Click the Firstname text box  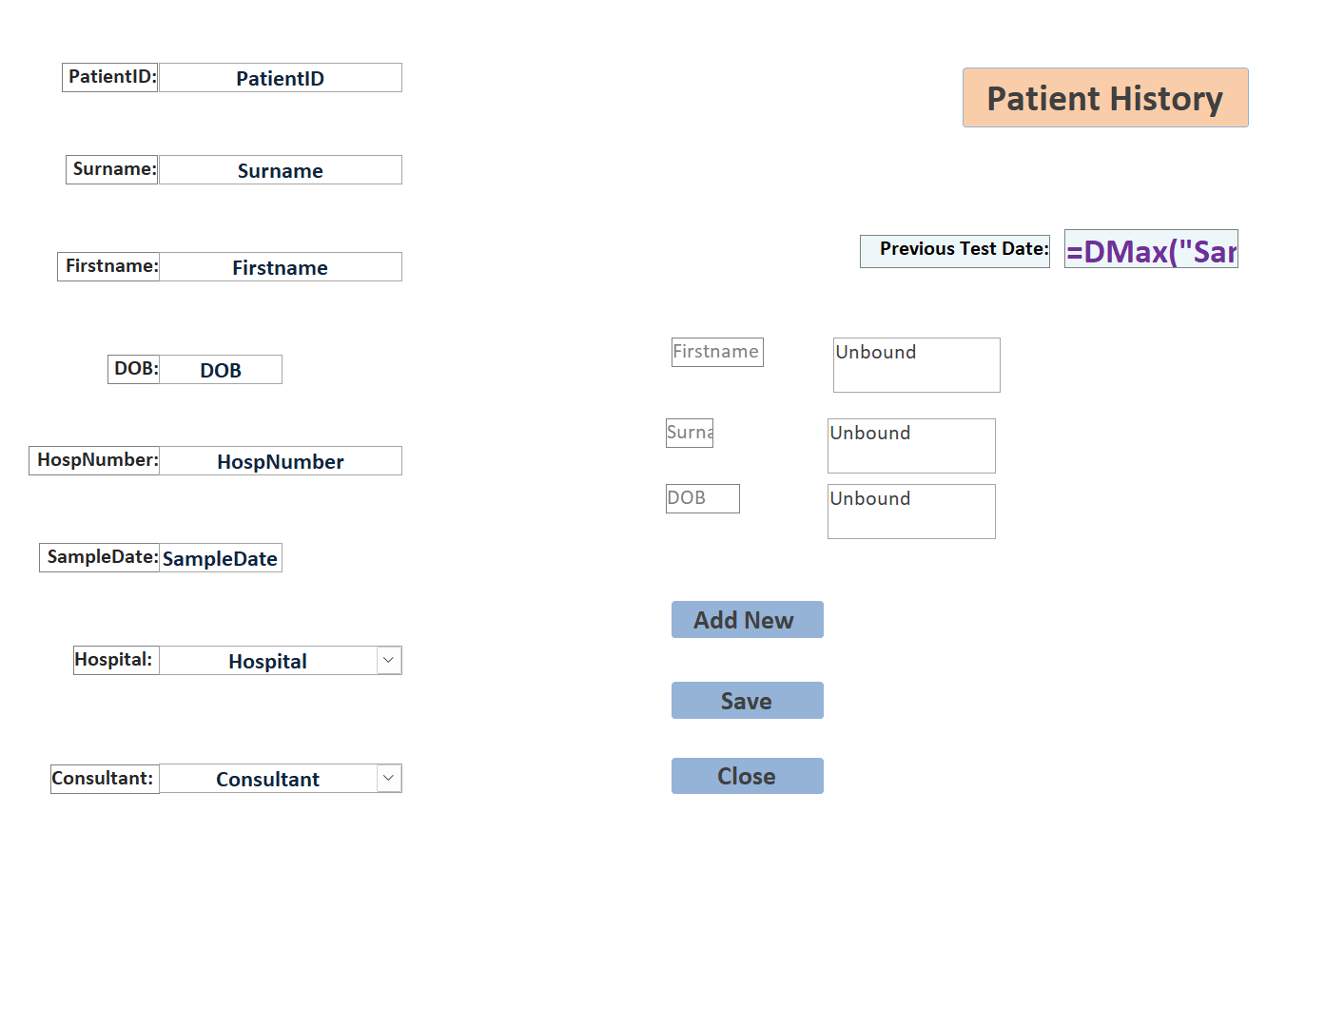(x=280, y=267)
